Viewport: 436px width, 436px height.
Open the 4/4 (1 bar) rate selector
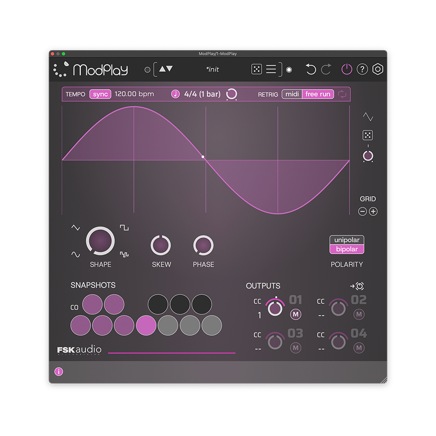pyautogui.click(x=202, y=94)
